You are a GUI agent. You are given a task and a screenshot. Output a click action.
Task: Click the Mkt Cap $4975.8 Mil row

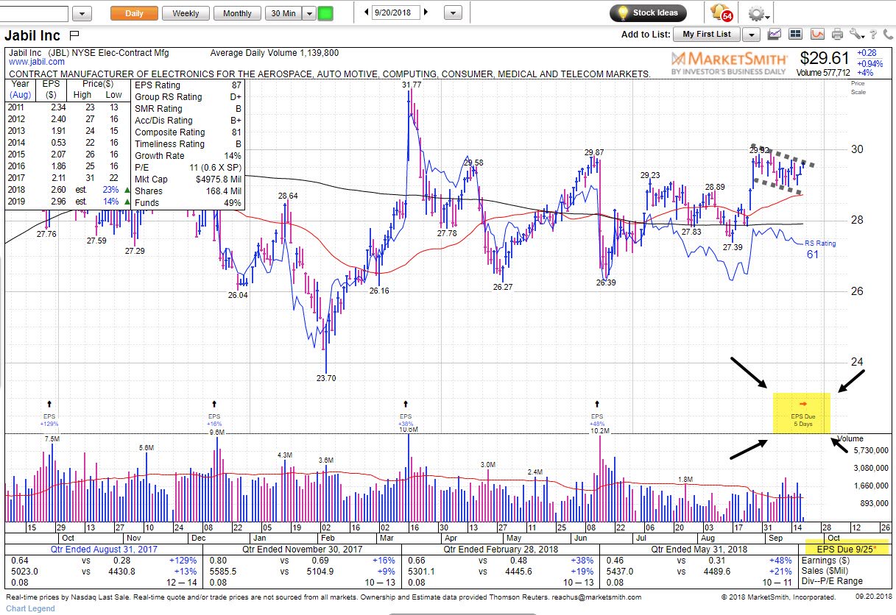[x=188, y=179]
